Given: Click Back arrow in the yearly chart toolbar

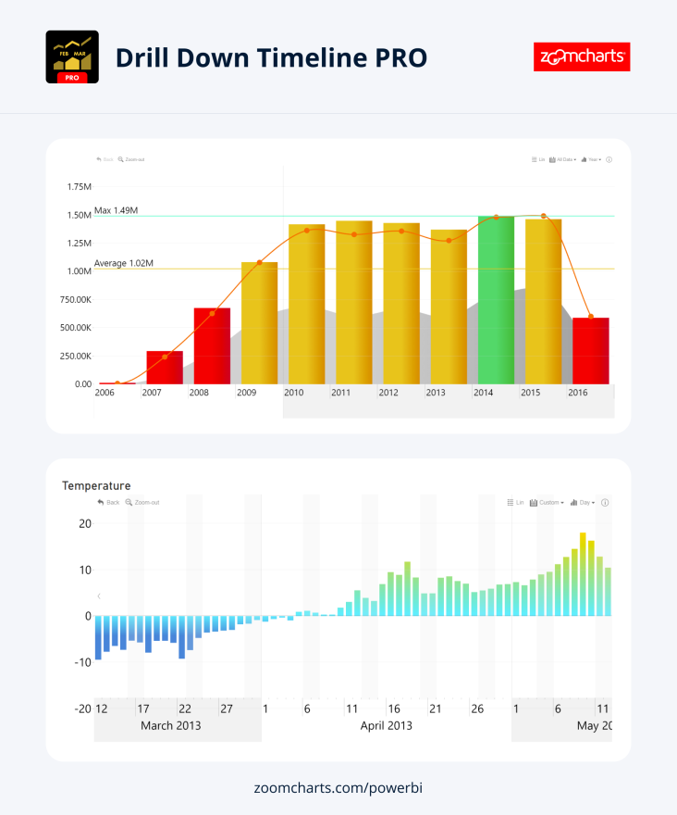Looking at the screenshot, I should (105, 159).
